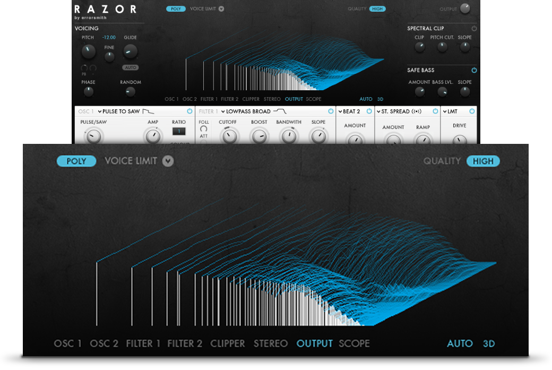Click the -12.00 pitch value readout
This screenshot has width=552, height=370.
[x=109, y=37]
